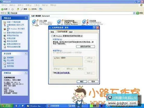The image size is (144, 108).
Task: Click the Back (后退) toolbar icon
Action: [2, 9]
